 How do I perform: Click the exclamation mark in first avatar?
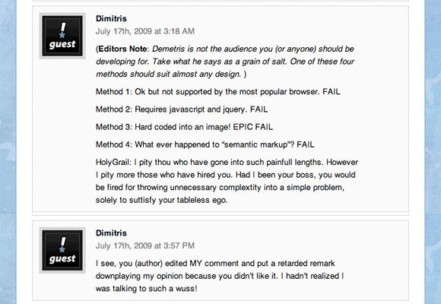click(62, 30)
